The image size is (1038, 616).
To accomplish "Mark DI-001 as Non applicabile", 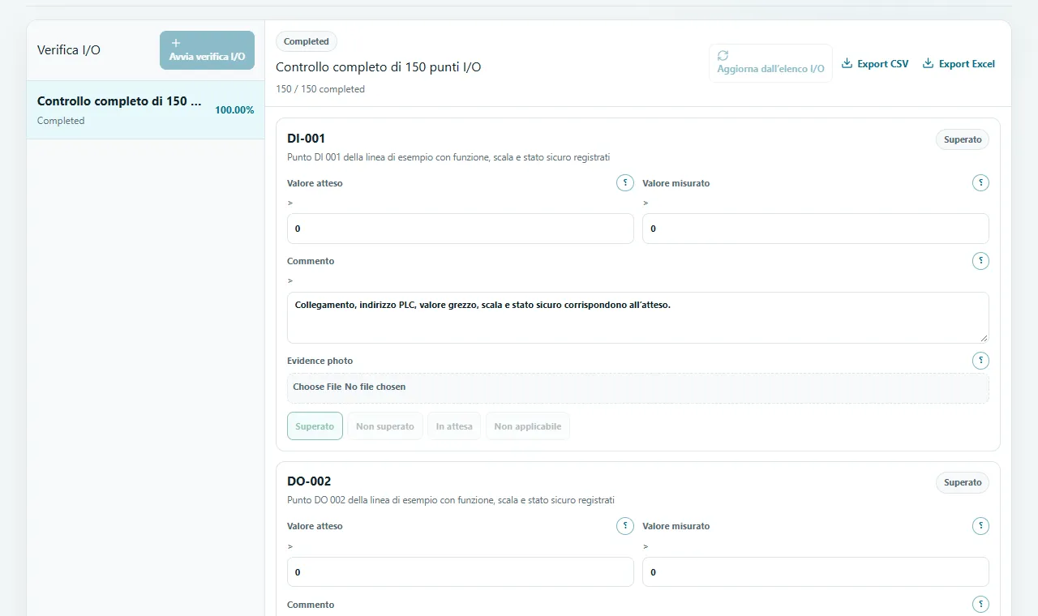I will pos(528,426).
